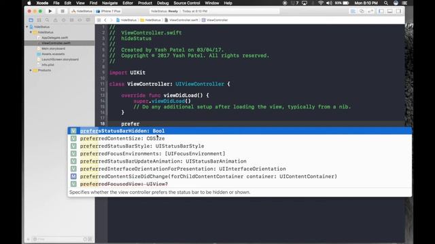Screen dimensions: 435x244
Task: Open ViewController.swift breadcrumb
Action: [x=181, y=20]
